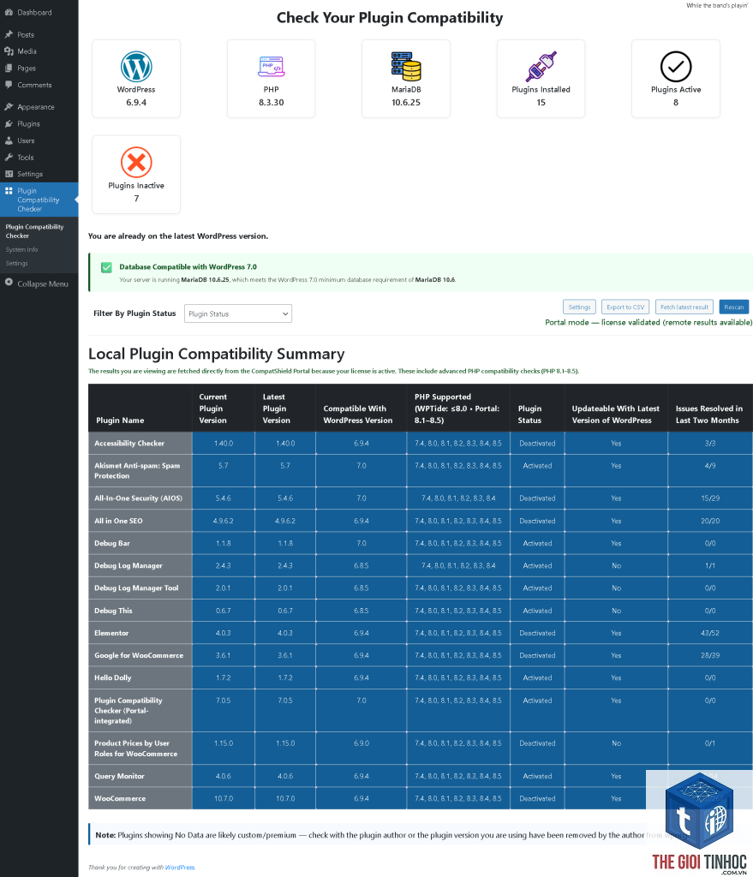The height and width of the screenshot is (877, 753).
Task: Click All in One SEO version 4.9.6.2 current
Action: (224, 521)
